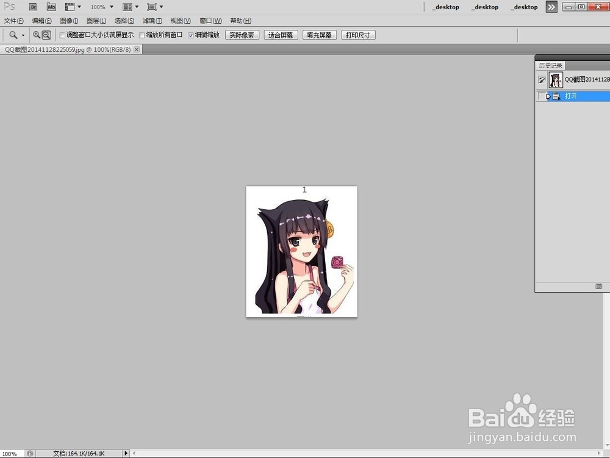Image resolution: width=610 pixels, height=458 pixels.
Task: Click the history state icon beside 打开
Action: (556, 96)
